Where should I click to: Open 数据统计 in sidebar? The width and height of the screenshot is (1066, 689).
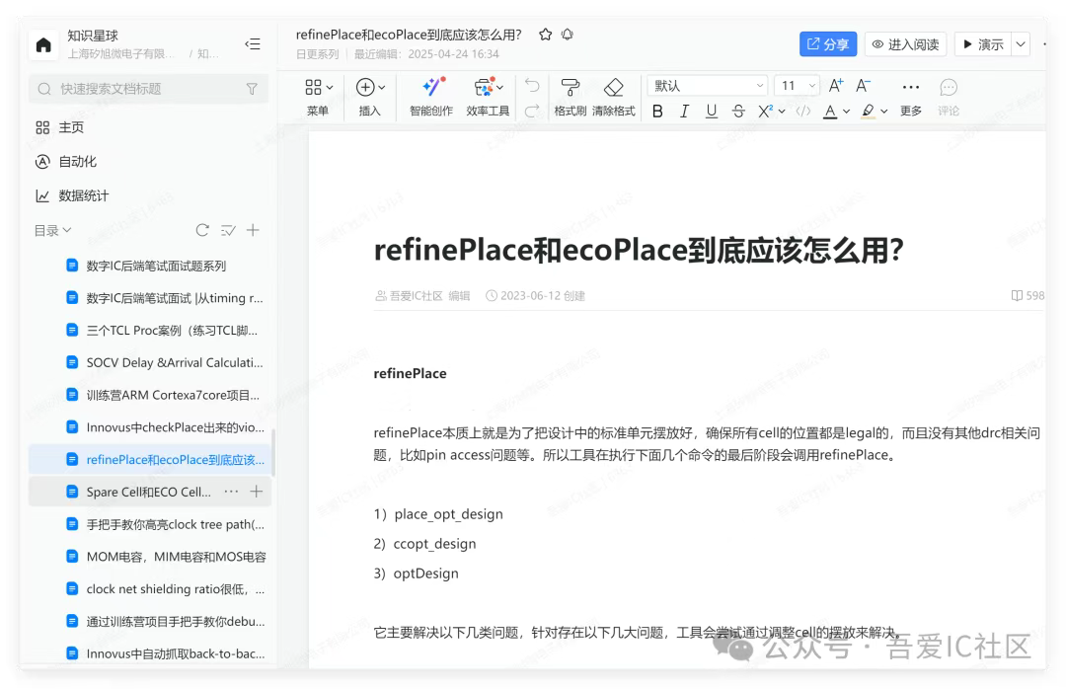[72, 195]
